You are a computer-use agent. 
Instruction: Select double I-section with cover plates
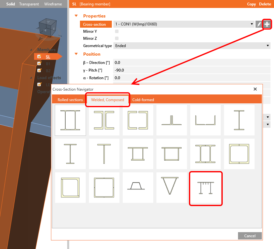pyautogui.click(x=205, y=154)
